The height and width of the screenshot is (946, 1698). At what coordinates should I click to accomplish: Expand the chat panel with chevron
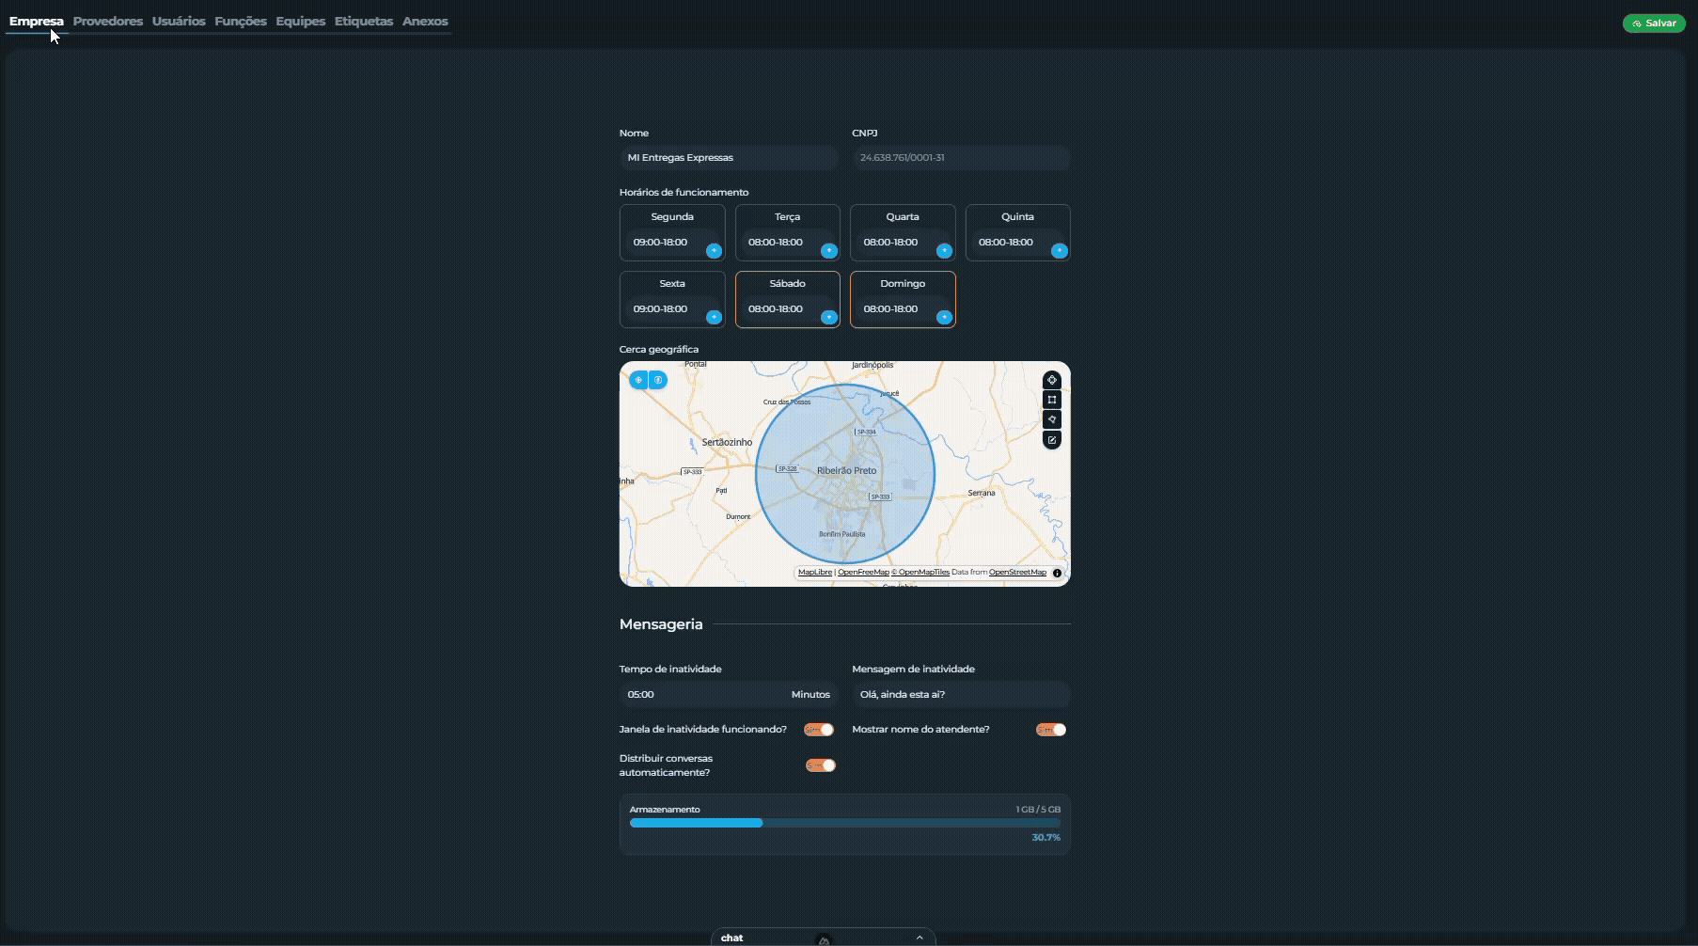(x=920, y=938)
